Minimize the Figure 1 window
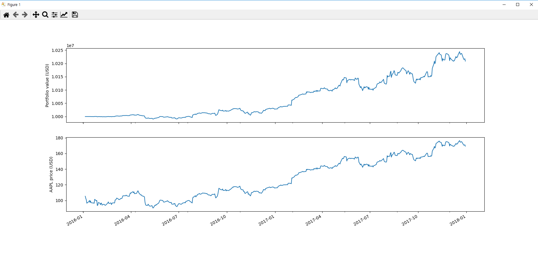 [x=504, y=4]
